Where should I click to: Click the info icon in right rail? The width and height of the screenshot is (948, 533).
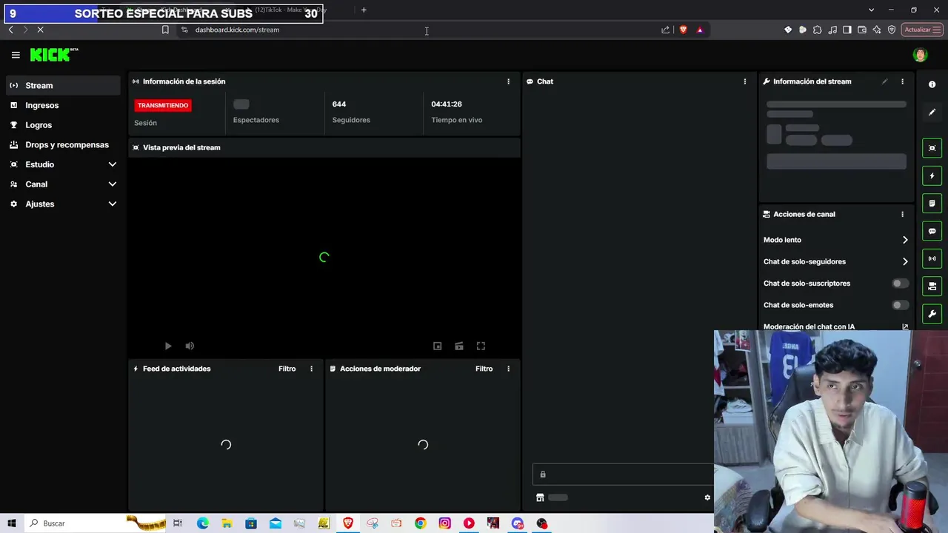click(x=932, y=84)
